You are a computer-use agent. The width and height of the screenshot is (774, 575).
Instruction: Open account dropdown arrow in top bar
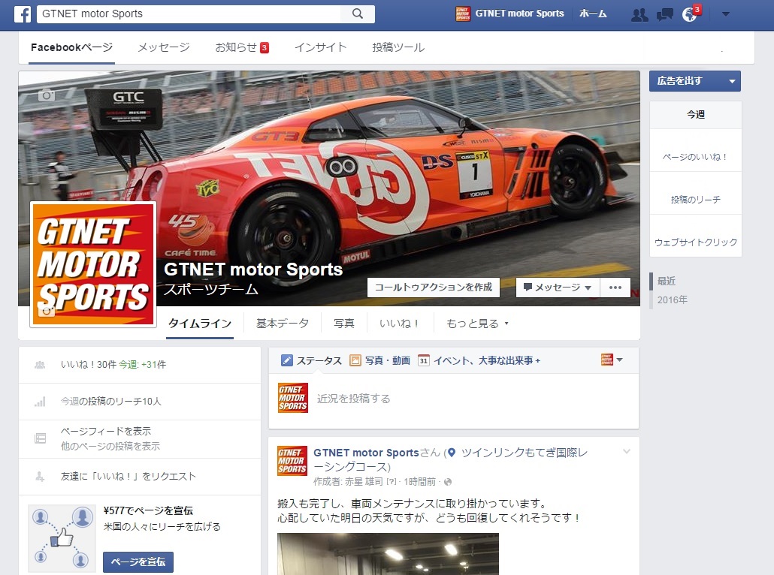(726, 14)
